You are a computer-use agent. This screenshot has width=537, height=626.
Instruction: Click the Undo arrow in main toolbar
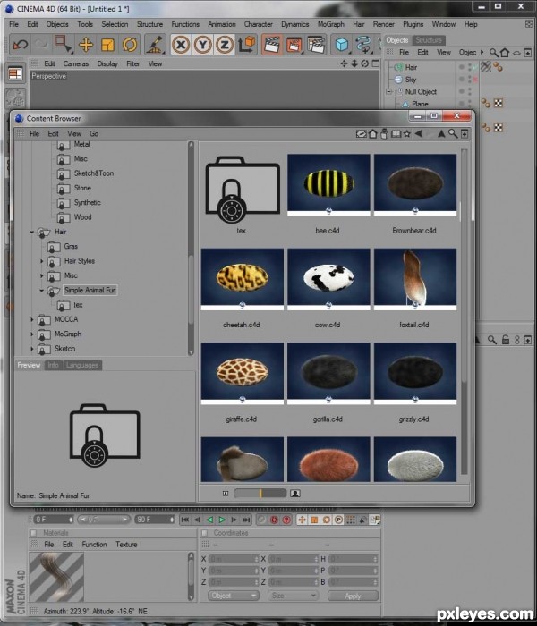(20, 45)
